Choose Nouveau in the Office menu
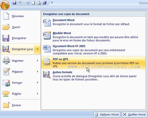 21,16
